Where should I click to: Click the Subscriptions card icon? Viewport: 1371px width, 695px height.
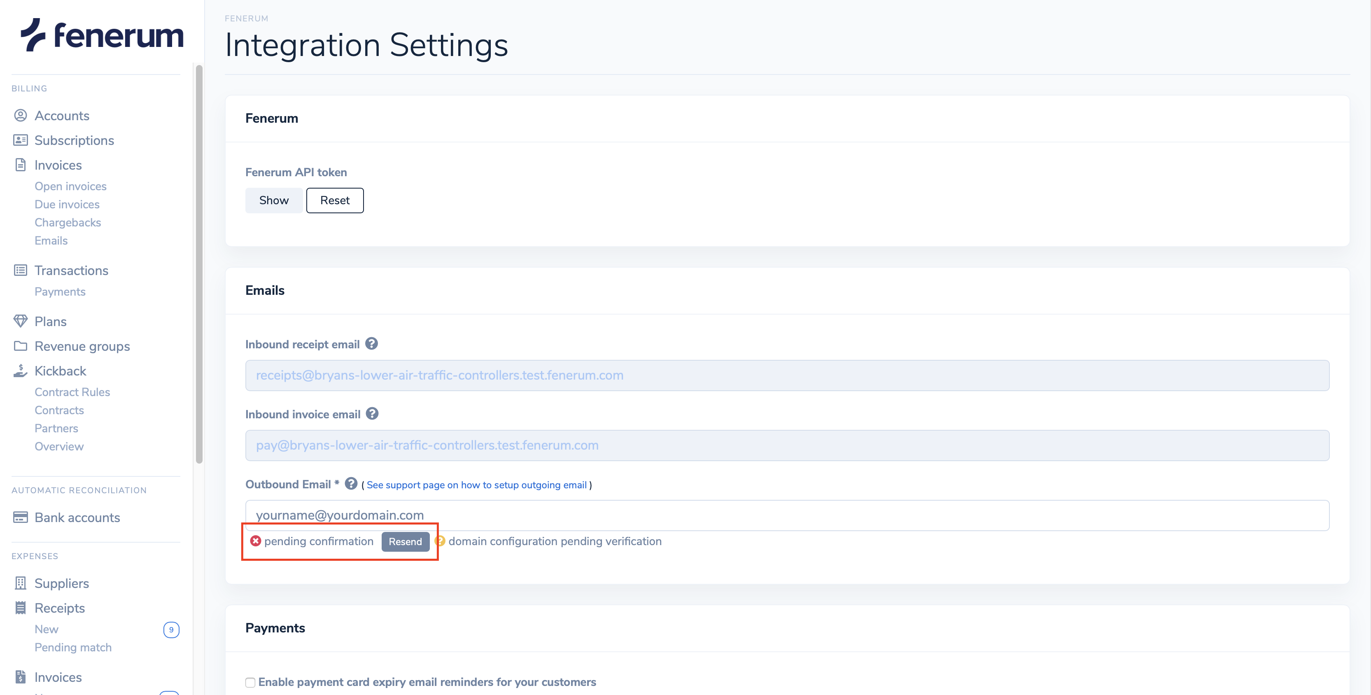click(x=20, y=140)
